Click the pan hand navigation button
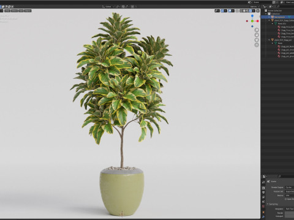Screen dimensions: 294x220 pyautogui.click(x=257, y=35)
